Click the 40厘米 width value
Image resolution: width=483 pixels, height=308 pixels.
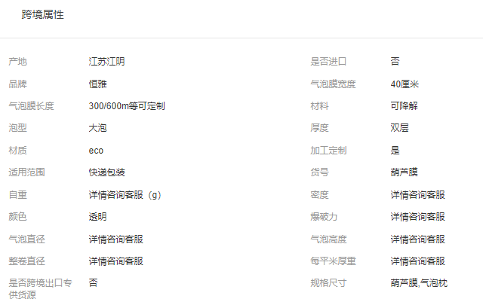point(405,84)
